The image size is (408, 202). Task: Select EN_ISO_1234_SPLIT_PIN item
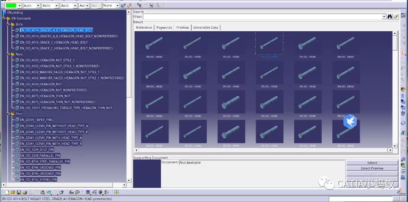37,150
